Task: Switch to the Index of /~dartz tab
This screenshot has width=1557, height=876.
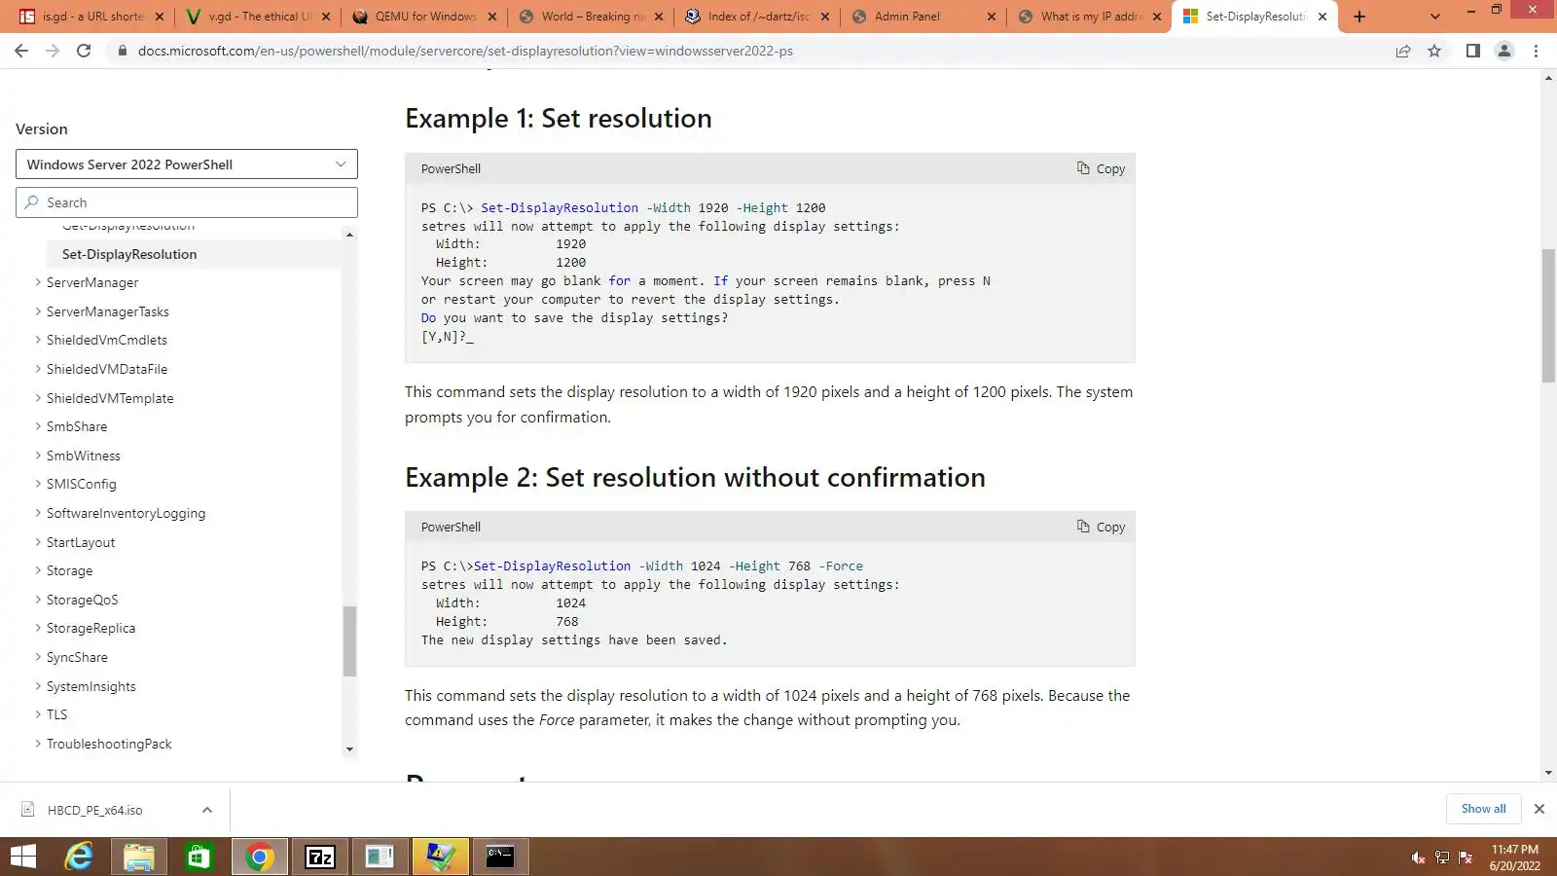Action: 758,17
